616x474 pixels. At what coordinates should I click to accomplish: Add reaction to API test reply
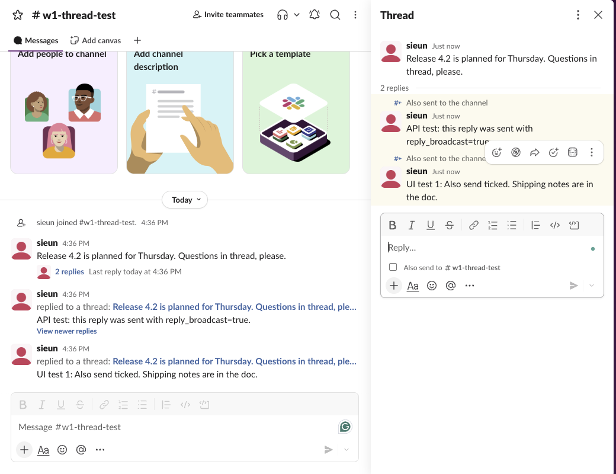[496, 152]
